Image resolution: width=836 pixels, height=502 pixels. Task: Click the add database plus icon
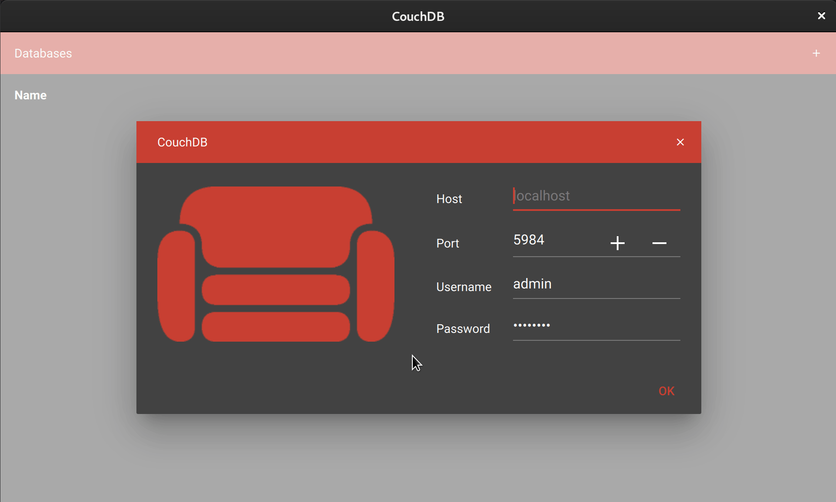tap(816, 53)
